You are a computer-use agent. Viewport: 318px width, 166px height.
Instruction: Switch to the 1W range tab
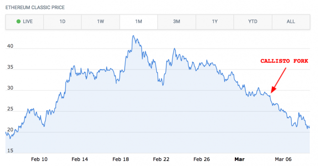click(x=101, y=21)
